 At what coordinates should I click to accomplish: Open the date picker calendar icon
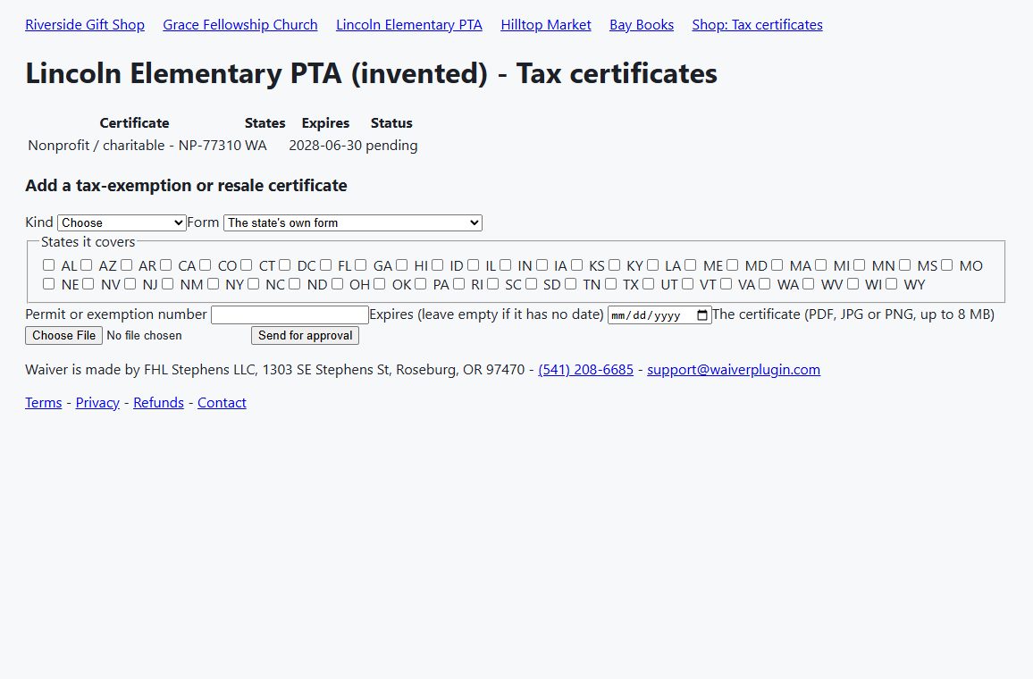coord(702,315)
